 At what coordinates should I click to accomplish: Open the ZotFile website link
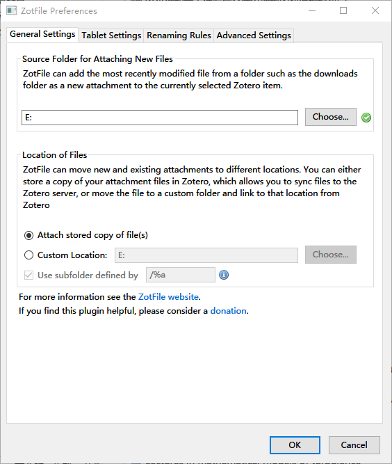[168, 297]
